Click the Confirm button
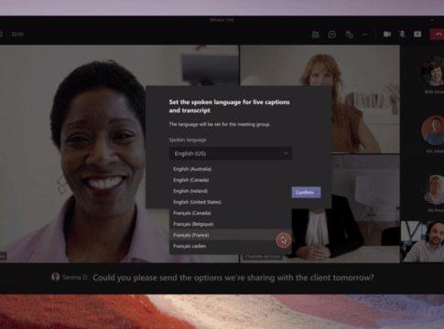Image resolution: width=444 pixels, height=329 pixels. (x=306, y=193)
